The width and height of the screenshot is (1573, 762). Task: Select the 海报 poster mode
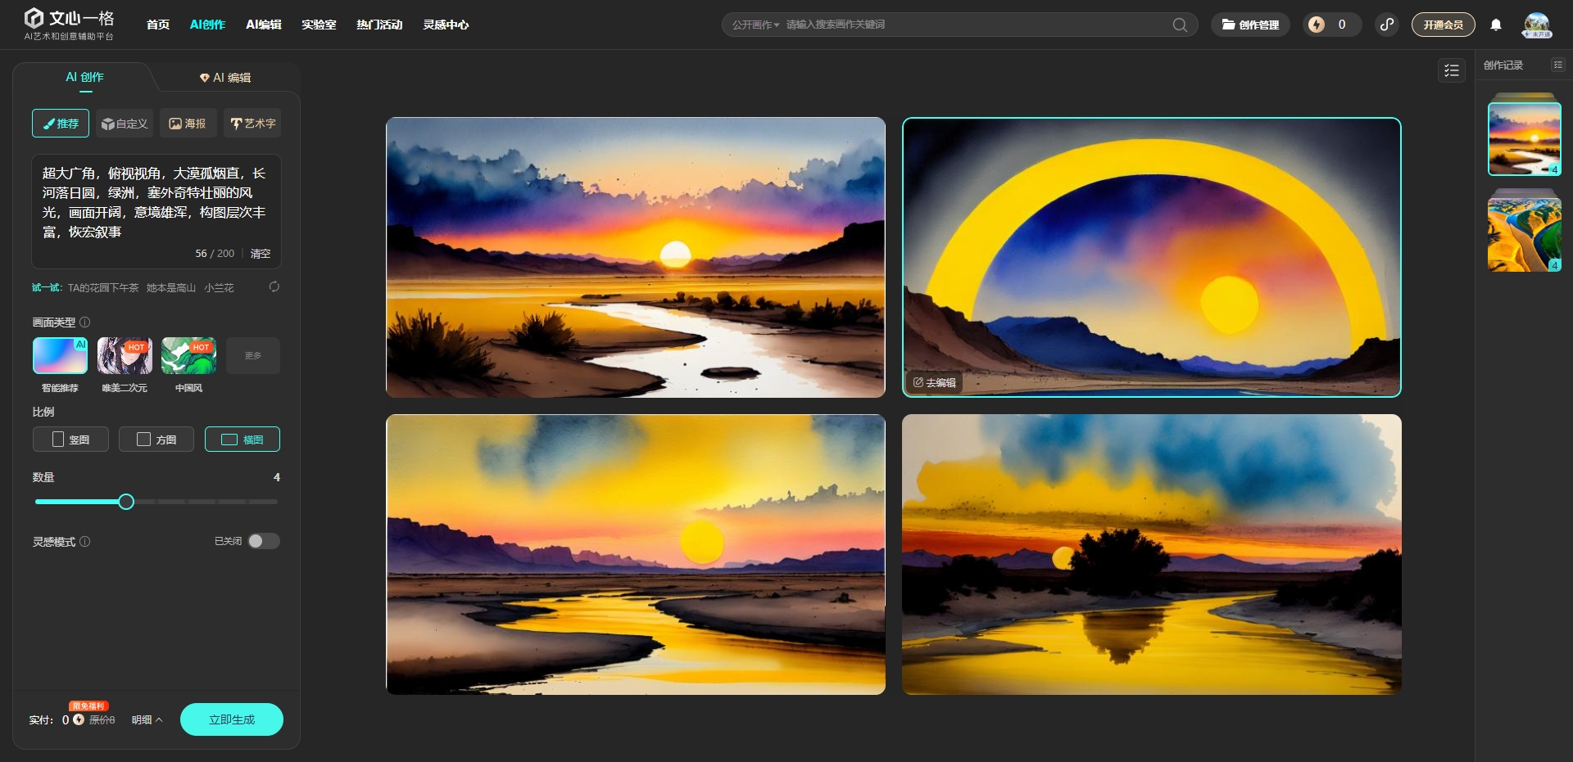[188, 124]
